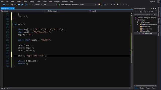The height and width of the screenshot is (90, 161).
Task: Switch to the Prop... tab at the bottom
Action: point(148,88)
